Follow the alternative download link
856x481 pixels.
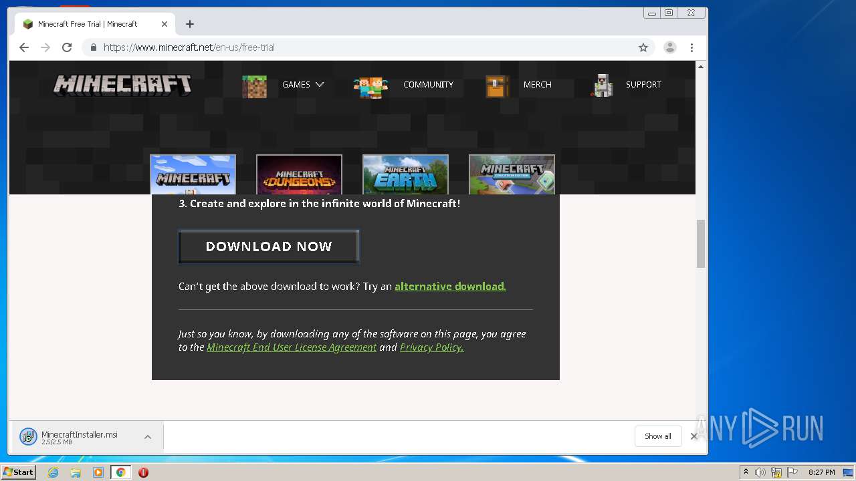click(450, 286)
